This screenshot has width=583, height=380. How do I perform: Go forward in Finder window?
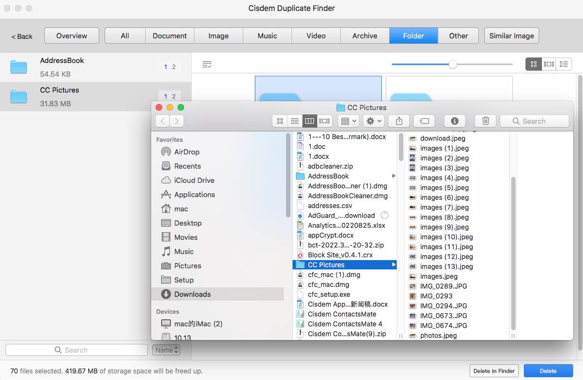[x=176, y=121]
